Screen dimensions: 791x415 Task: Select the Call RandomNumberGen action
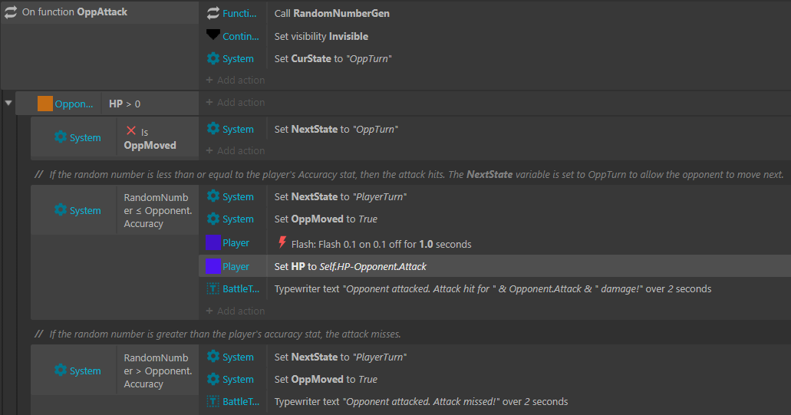[332, 13]
